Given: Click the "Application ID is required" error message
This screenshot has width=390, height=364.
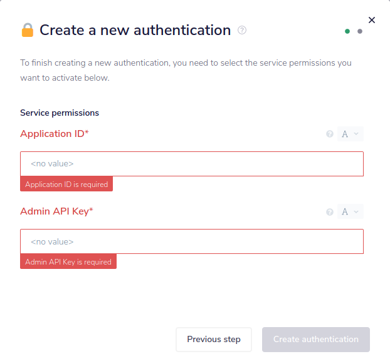Looking at the screenshot, I should (x=66, y=185).
